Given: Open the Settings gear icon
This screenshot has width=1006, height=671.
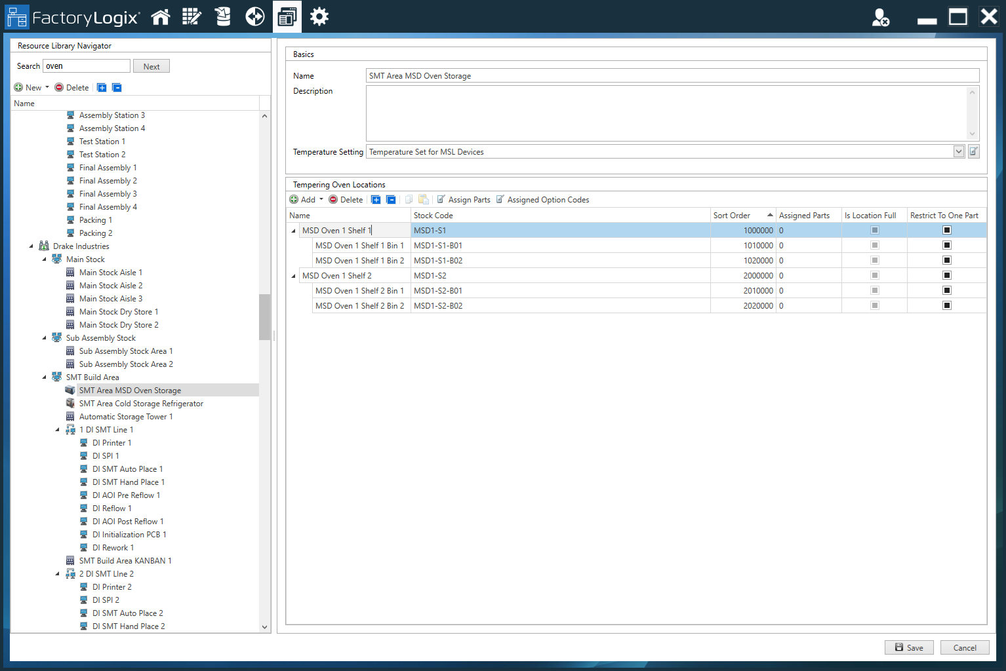Looking at the screenshot, I should tap(319, 17).
